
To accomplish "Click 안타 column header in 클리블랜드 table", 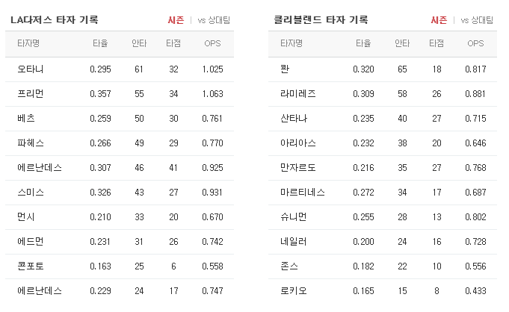I will pyautogui.click(x=402, y=43).
